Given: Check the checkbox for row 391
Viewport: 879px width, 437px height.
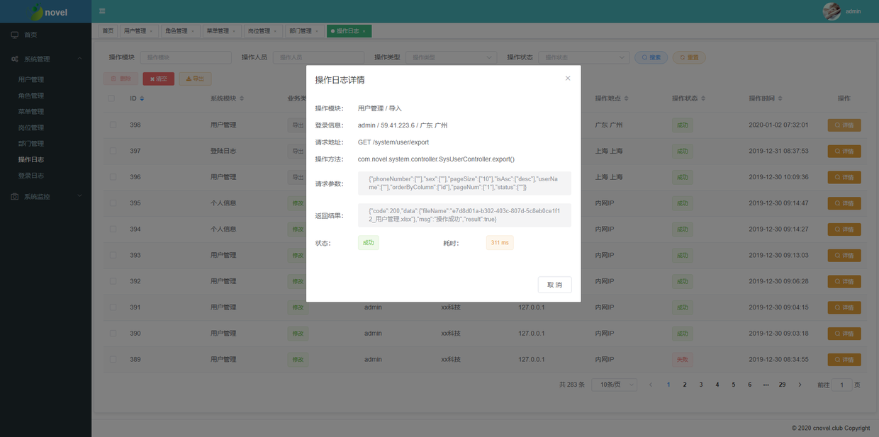Looking at the screenshot, I should coord(113,307).
